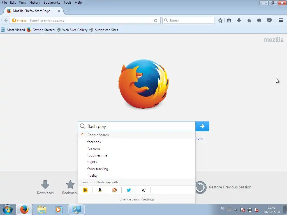Viewport: 287px width, 215px height.
Task: Click the address bar field
Action: [x=90, y=20]
